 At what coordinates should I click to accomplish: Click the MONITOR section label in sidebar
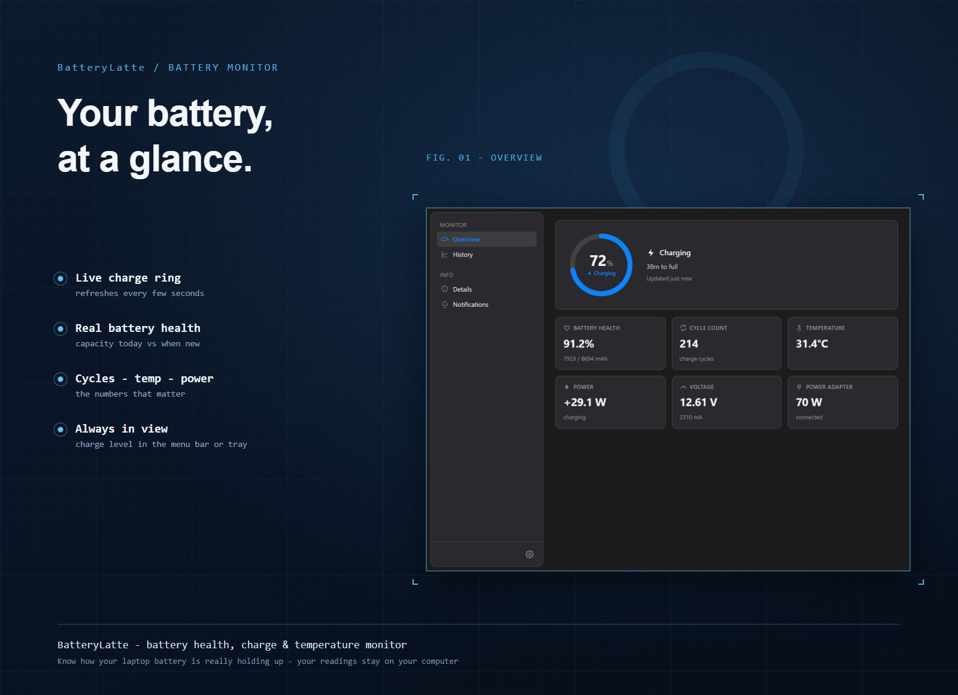453,225
